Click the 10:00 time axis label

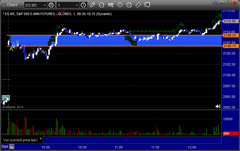point(46,147)
